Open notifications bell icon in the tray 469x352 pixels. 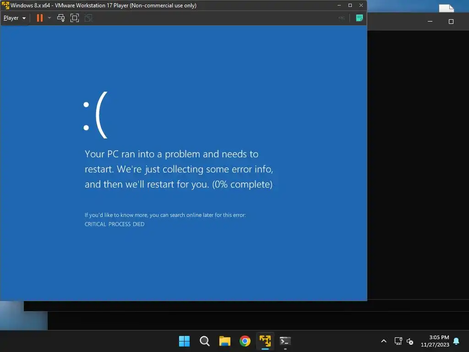[456, 341]
